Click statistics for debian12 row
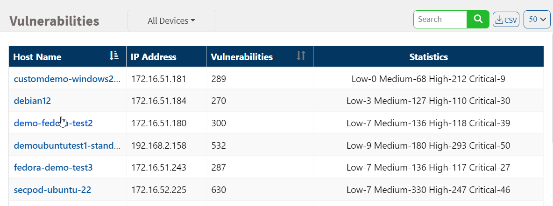553x206 pixels. pos(428,101)
